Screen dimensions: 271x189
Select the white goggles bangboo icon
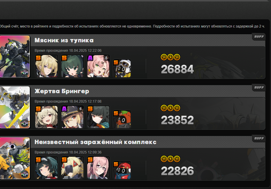tap(122, 68)
